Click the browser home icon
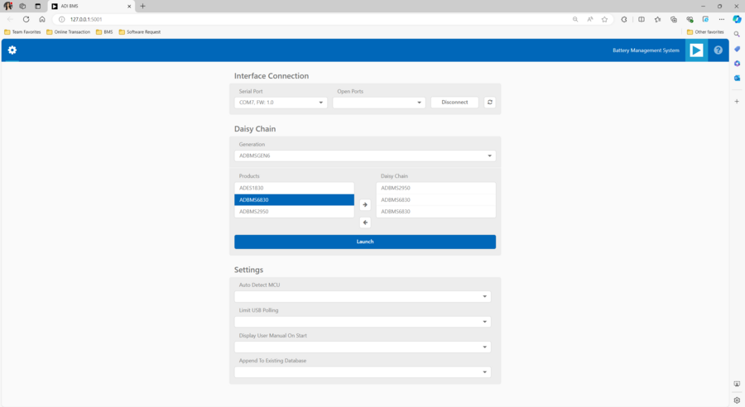This screenshot has width=745, height=407. (42, 19)
